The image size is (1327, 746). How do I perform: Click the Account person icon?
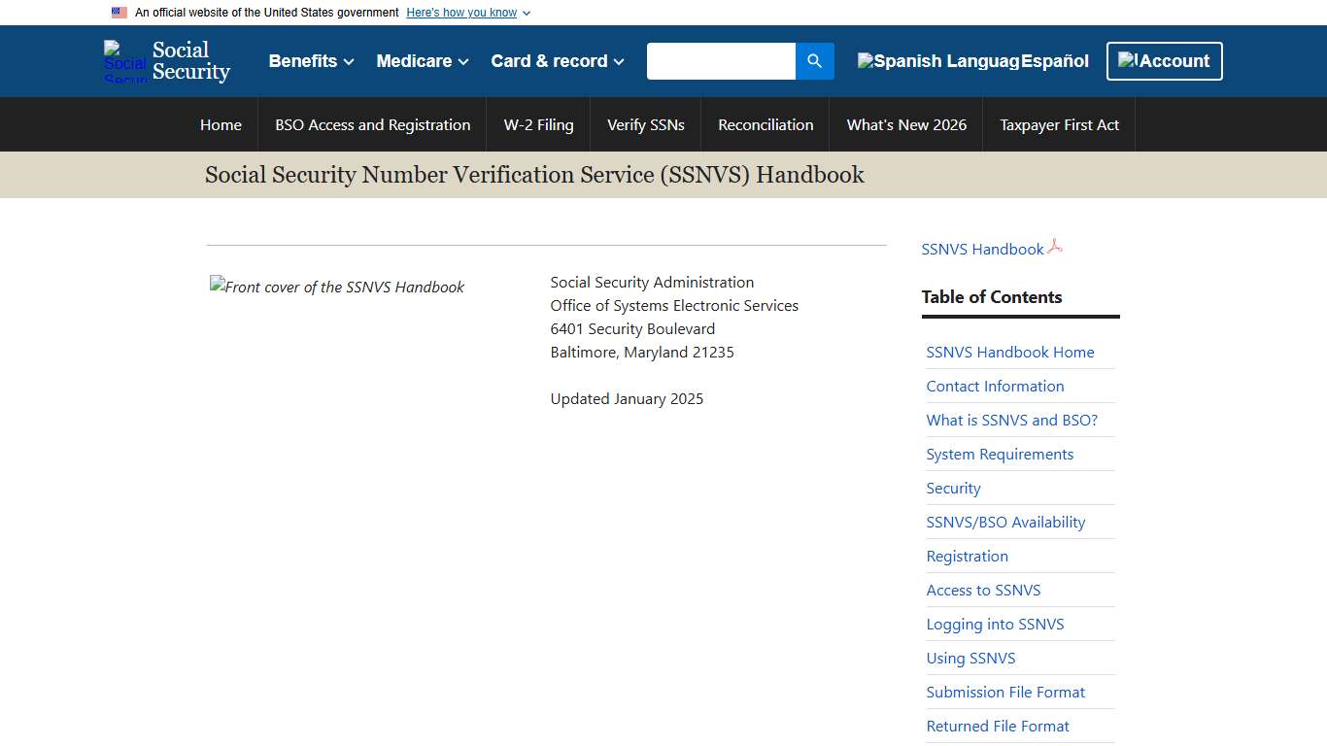[x=1131, y=60]
